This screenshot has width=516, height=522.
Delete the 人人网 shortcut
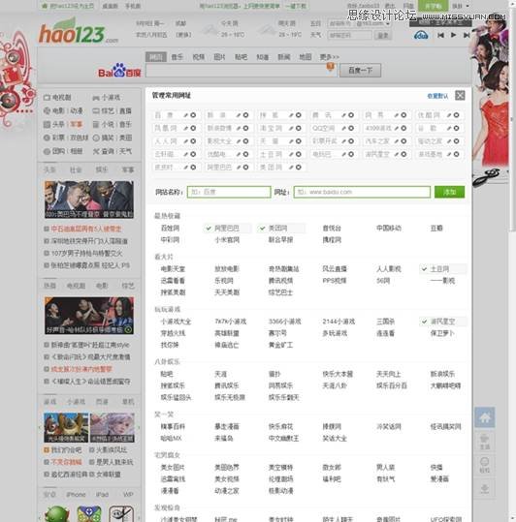tap(193, 141)
